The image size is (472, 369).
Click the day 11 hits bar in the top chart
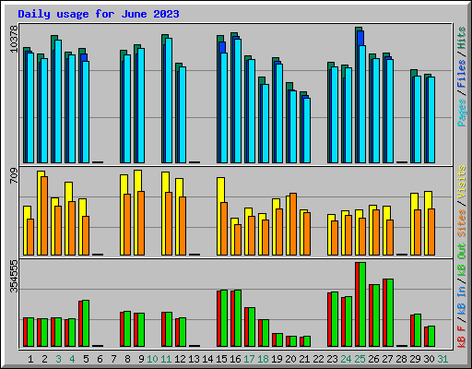tap(163, 99)
